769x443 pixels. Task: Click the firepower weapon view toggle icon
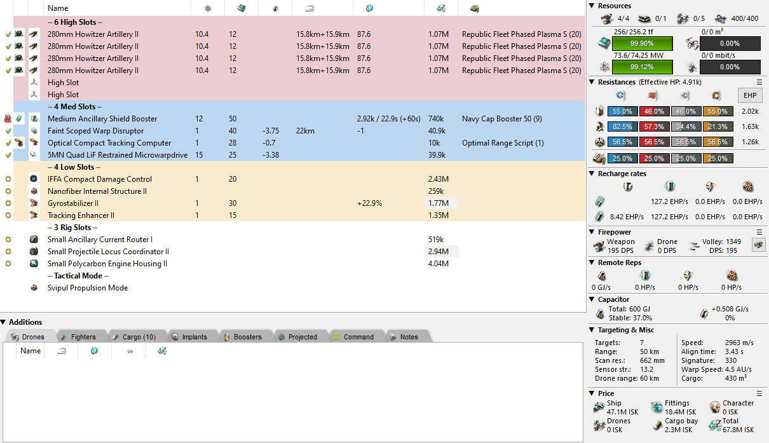coord(758,245)
